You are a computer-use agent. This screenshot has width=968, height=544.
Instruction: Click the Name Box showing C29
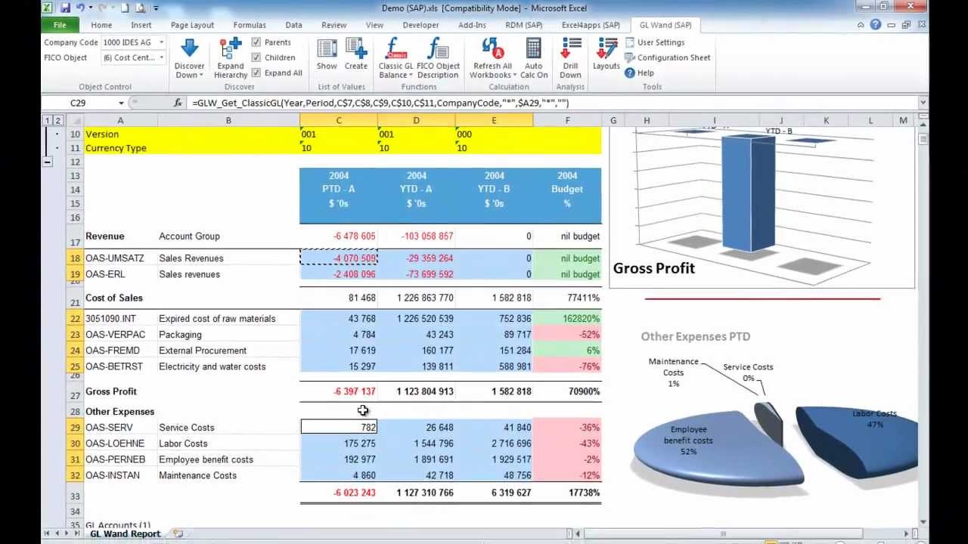point(79,103)
